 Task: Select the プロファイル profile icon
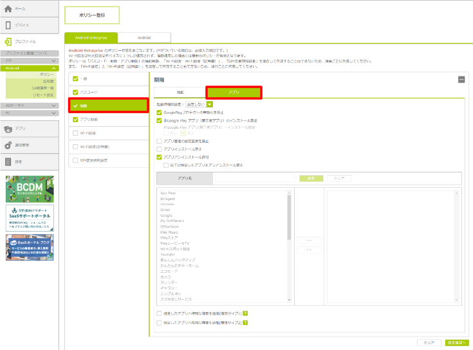point(8,41)
